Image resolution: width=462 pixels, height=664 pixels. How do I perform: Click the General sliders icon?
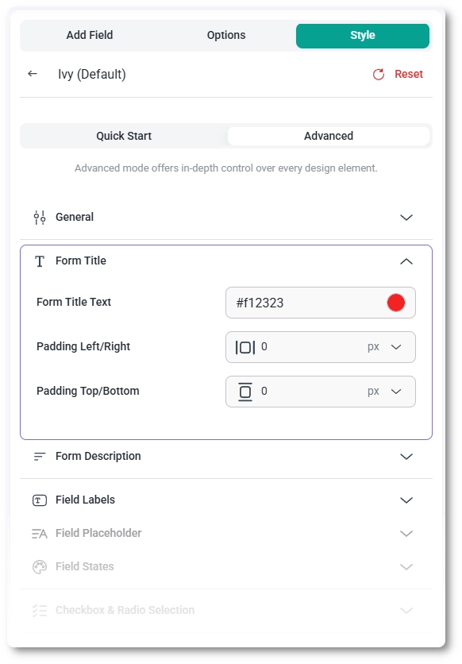coord(37,217)
